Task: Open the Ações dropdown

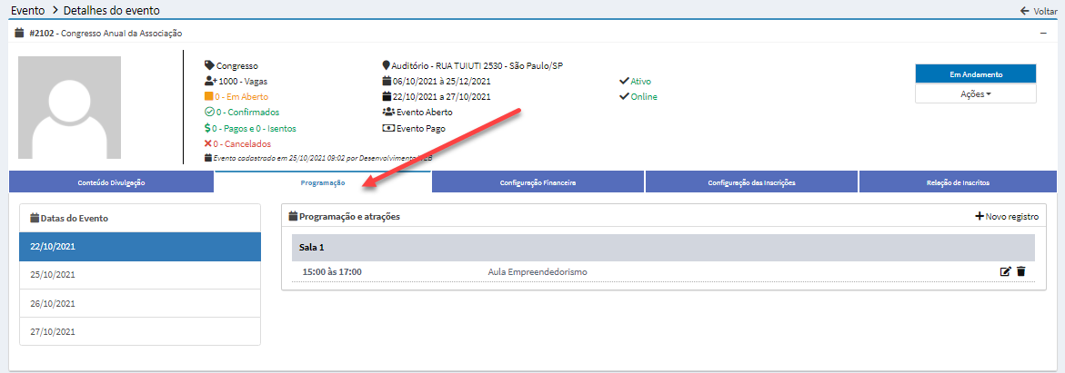Action: [x=975, y=93]
